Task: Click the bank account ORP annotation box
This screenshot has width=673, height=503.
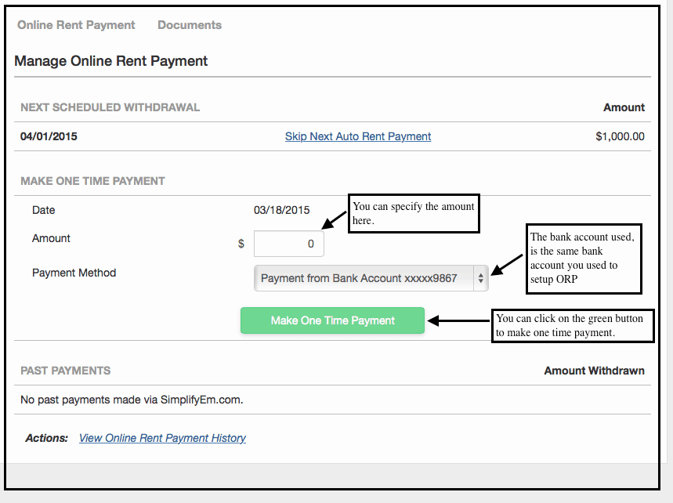Action: click(x=583, y=258)
